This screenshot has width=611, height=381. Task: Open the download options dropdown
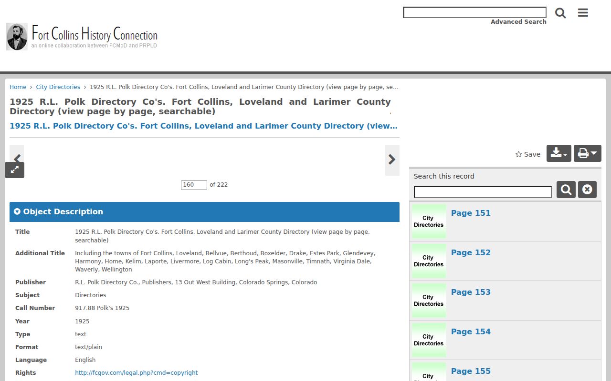[559, 153]
